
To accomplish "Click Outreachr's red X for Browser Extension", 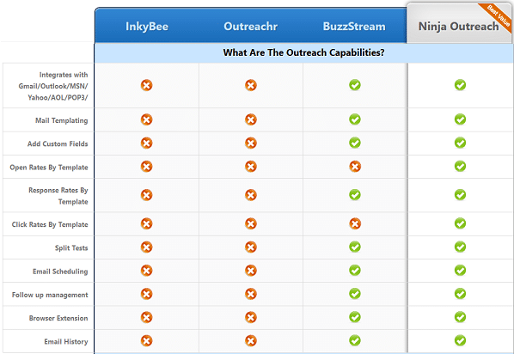I will 251,317.
